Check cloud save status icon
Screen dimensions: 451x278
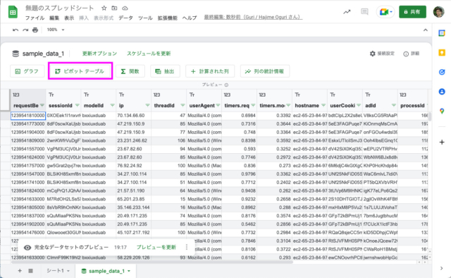click(x=125, y=8)
